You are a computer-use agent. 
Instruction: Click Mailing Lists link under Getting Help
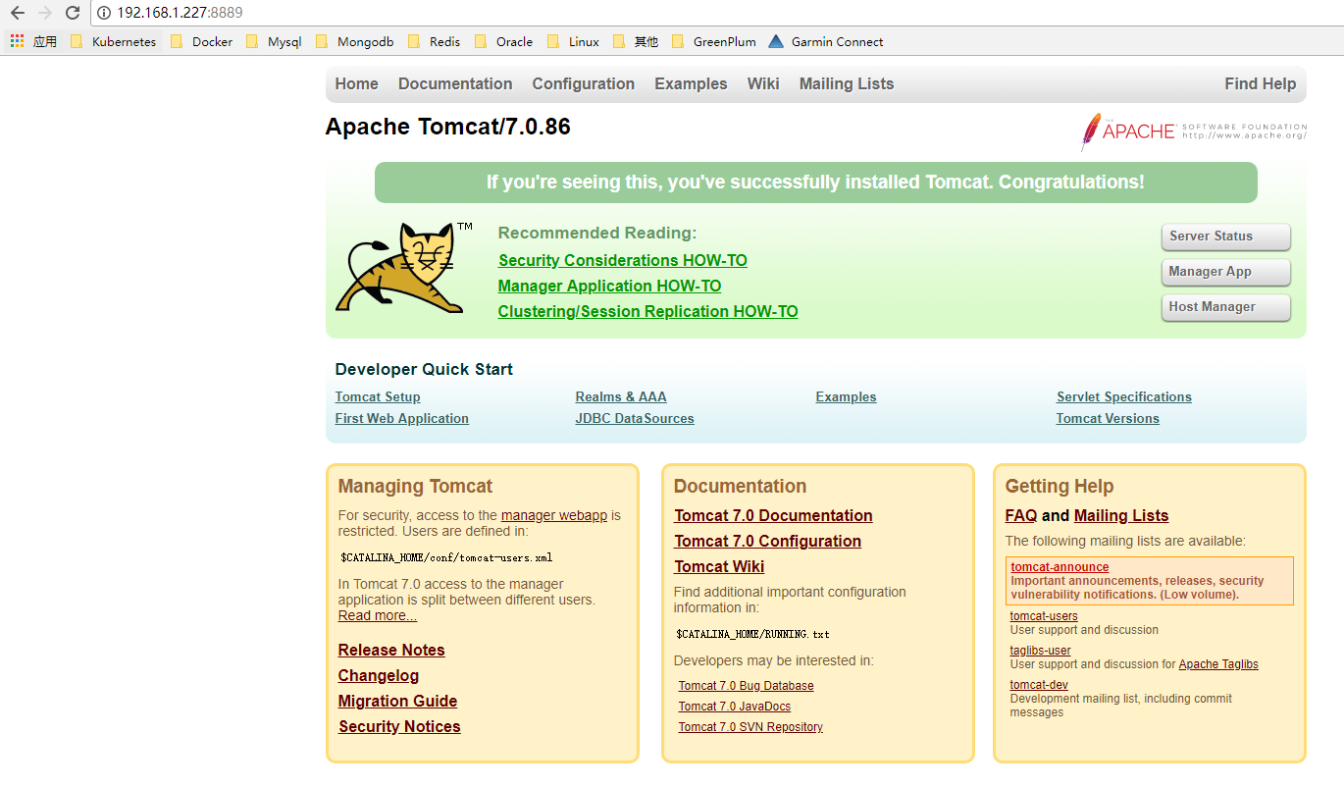[1121, 516]
